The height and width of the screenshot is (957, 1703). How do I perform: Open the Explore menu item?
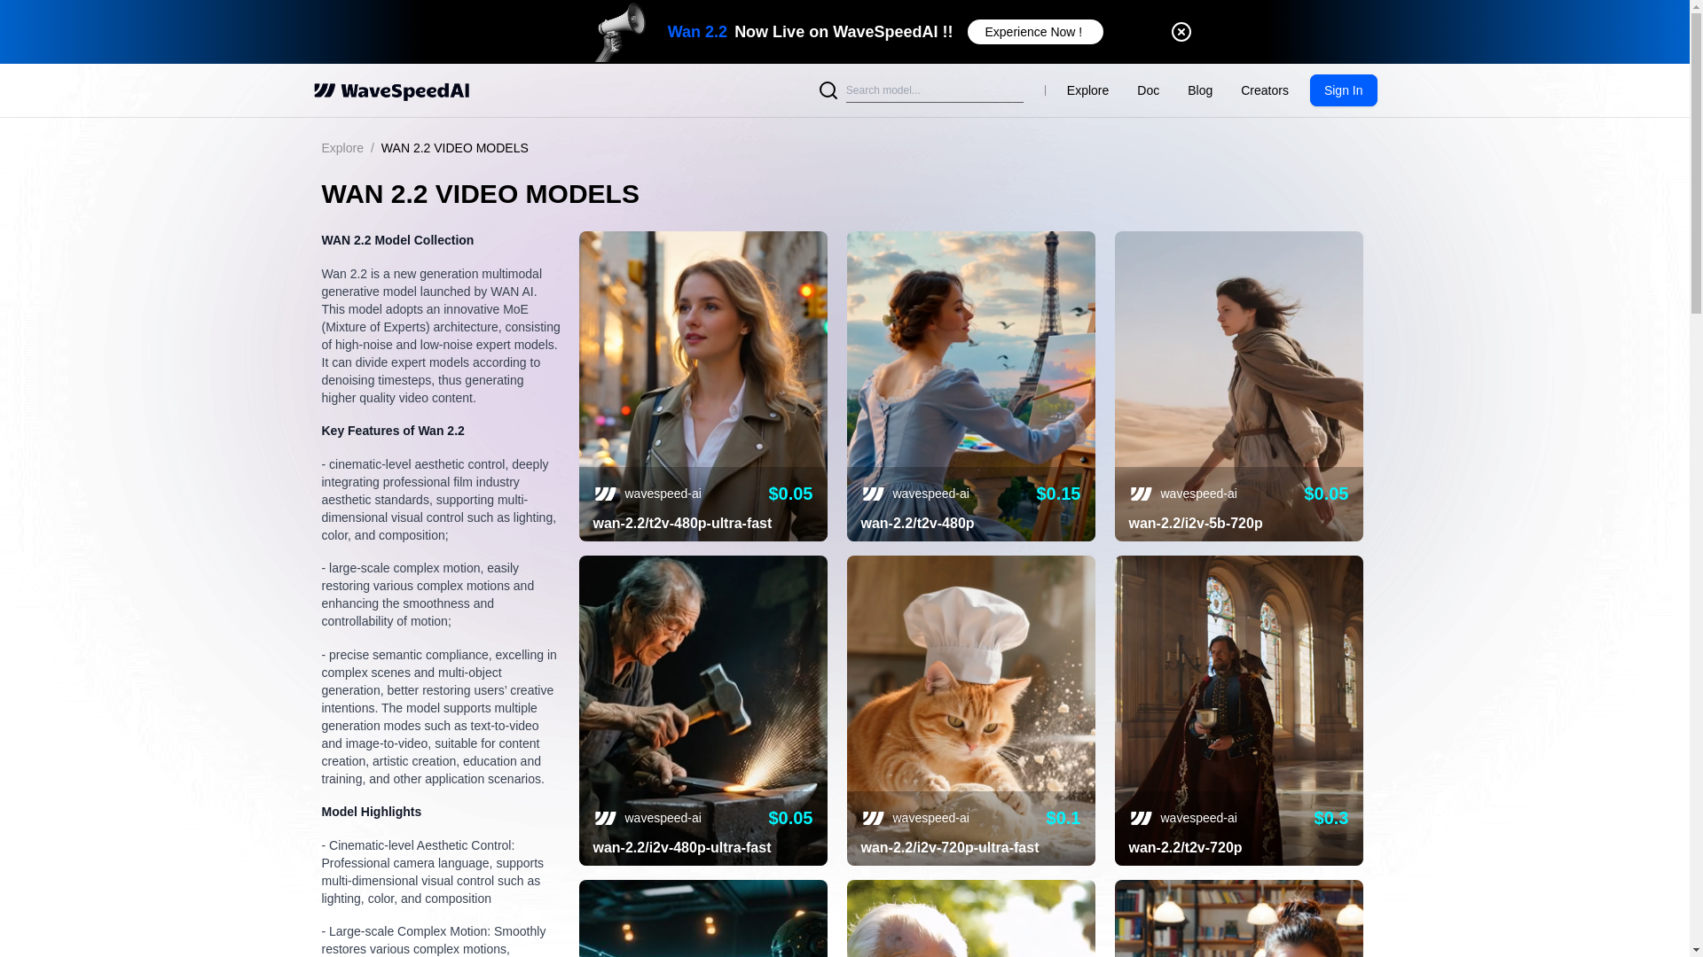click(x=1087, y=90)
